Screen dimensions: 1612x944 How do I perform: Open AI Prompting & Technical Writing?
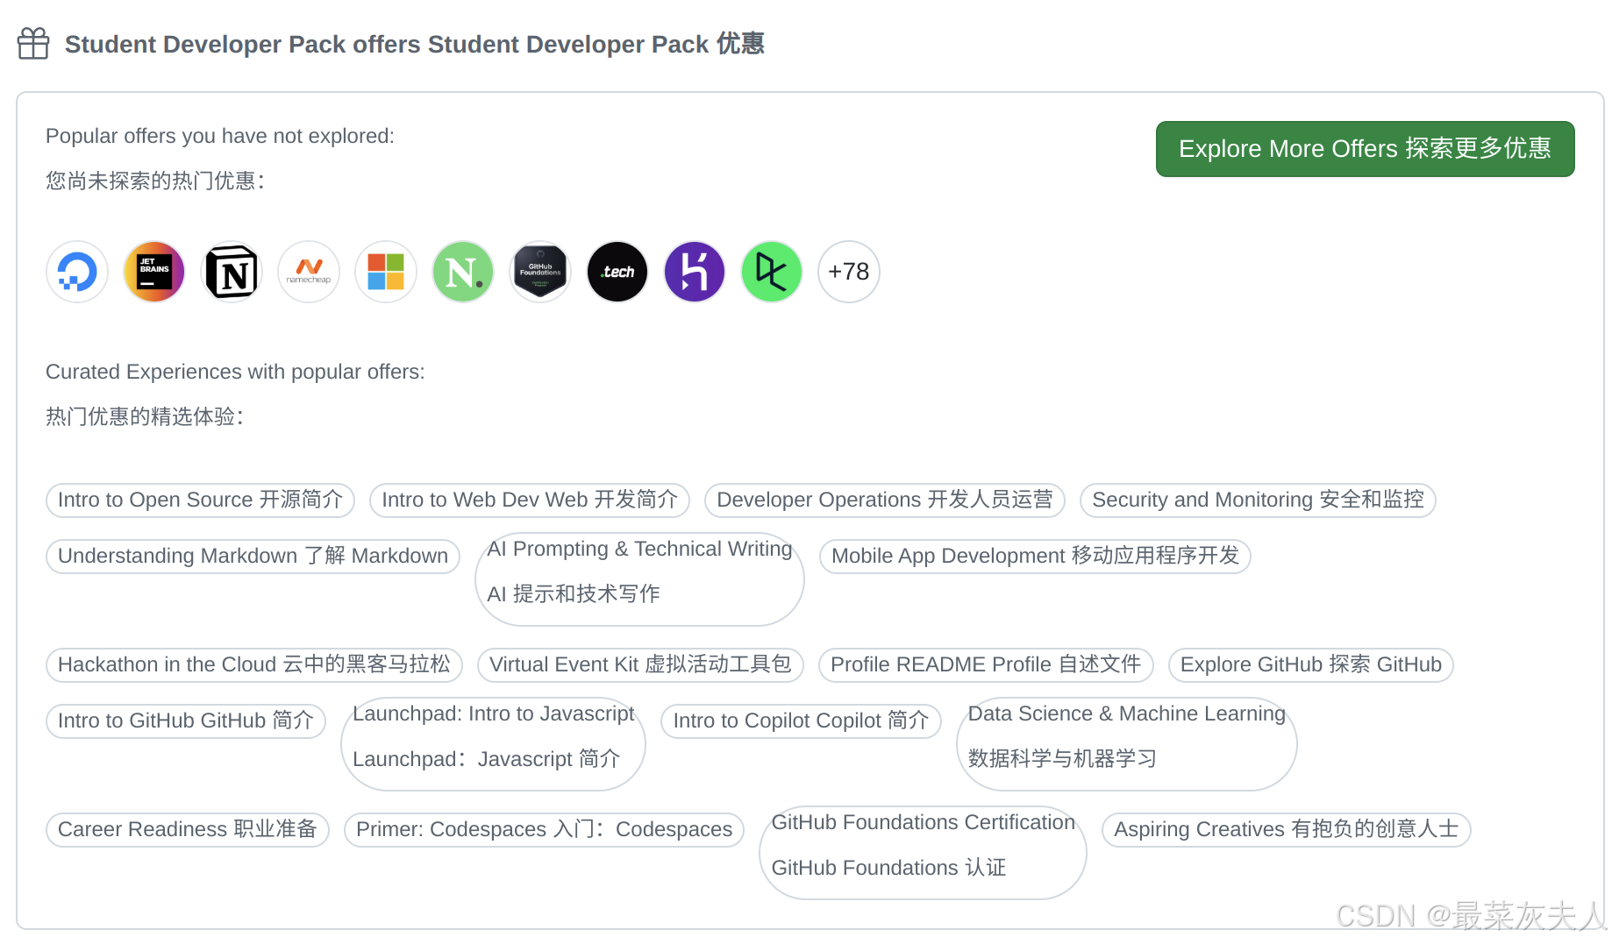(x=639, y=579)
